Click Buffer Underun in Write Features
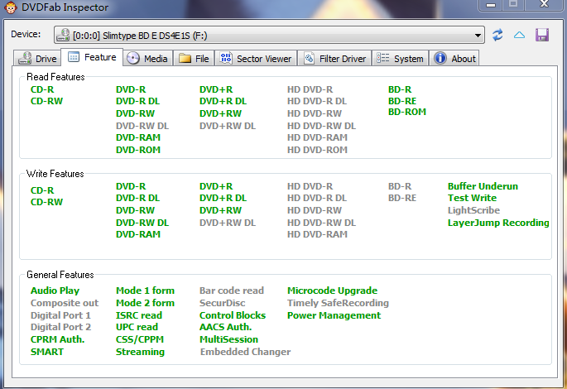Viewport: 567px width, 389px height. coord(483,186)
